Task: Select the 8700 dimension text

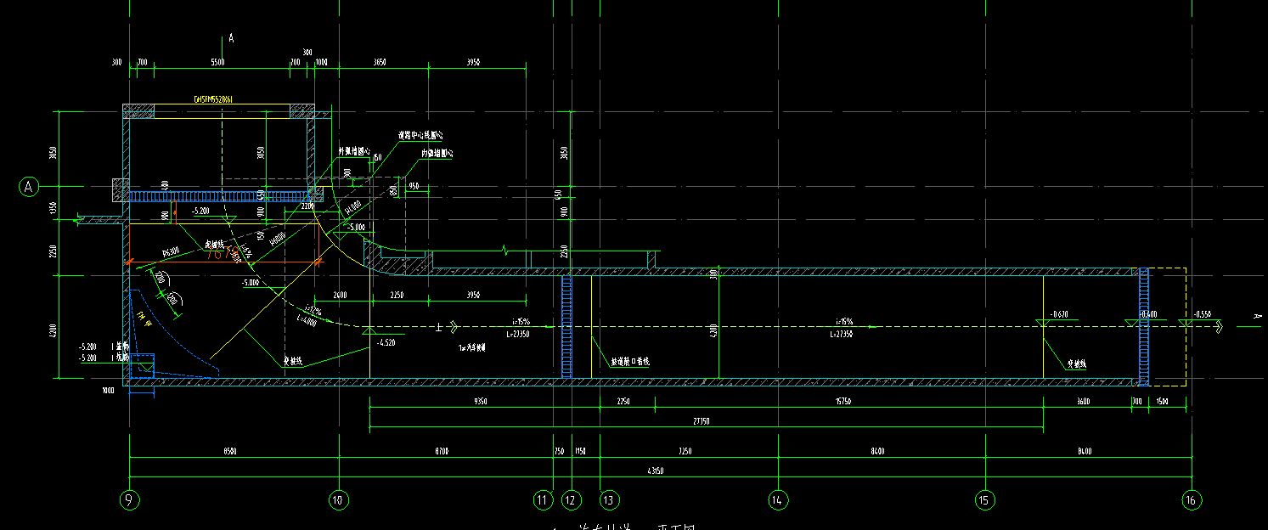Action: tap(441, 452)
